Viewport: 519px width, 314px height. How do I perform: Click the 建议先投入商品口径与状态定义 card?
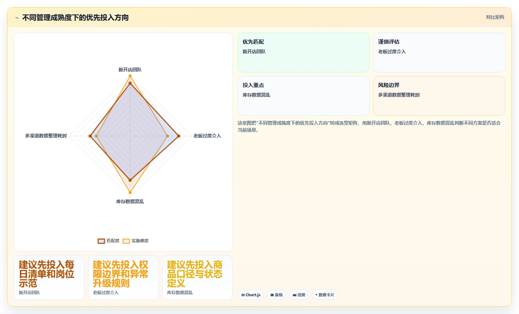(197, 277)
